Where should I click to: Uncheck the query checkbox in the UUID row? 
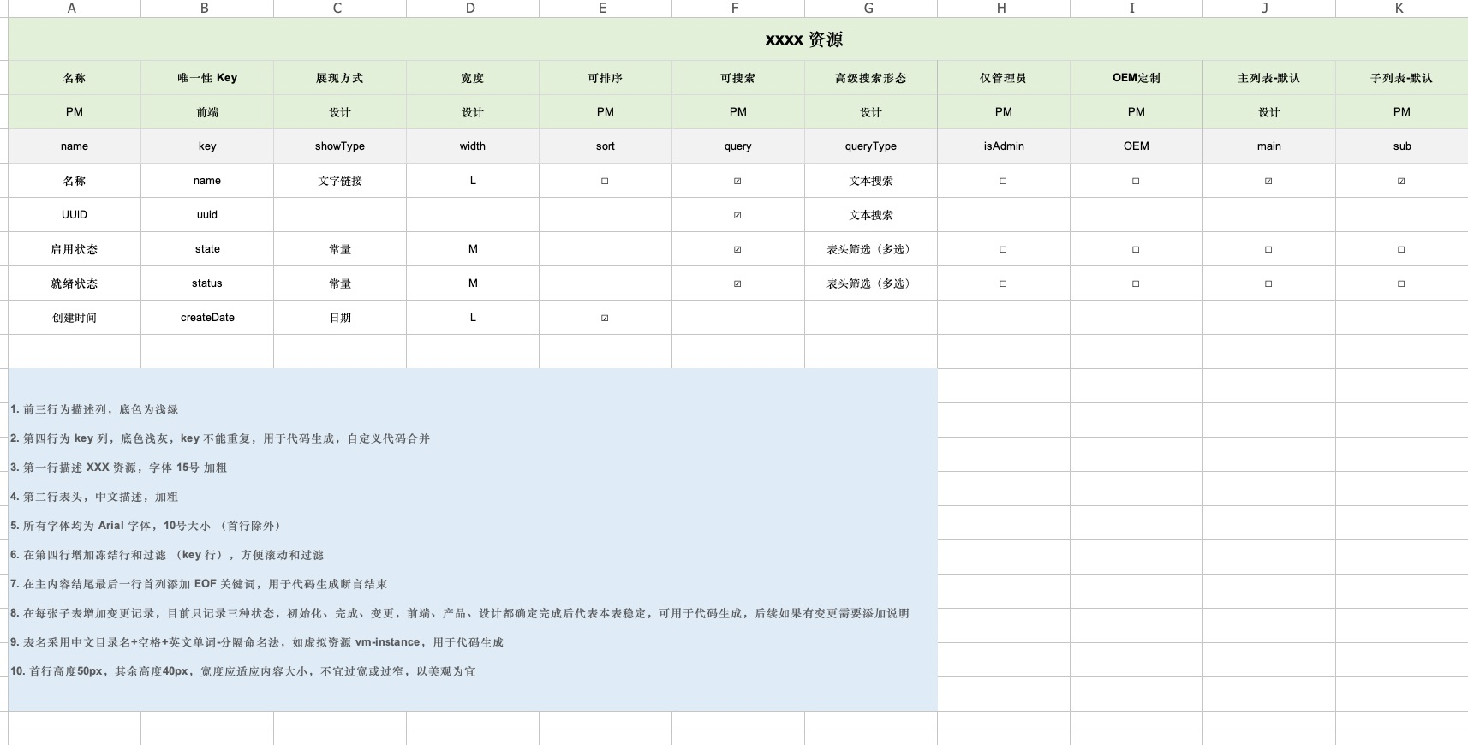click(x=737, y=215)
